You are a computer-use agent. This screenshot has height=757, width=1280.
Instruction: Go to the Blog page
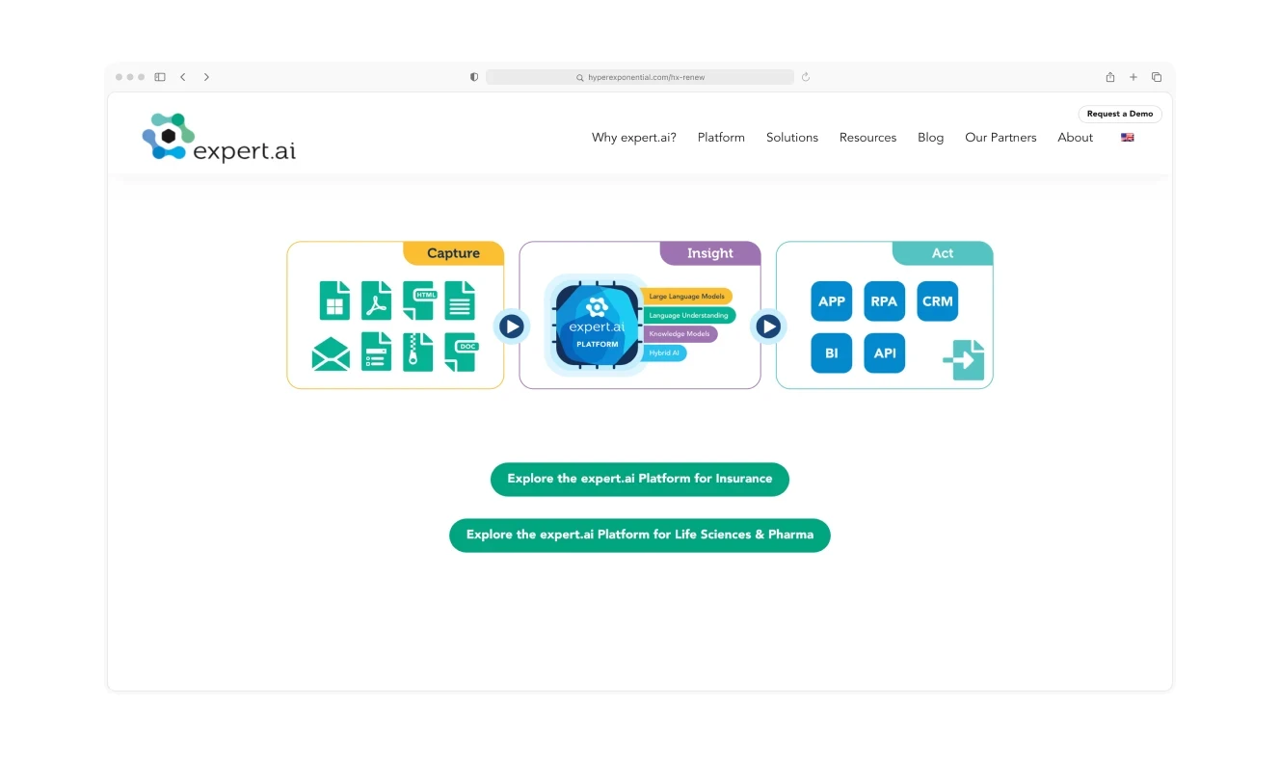[931, 138]
